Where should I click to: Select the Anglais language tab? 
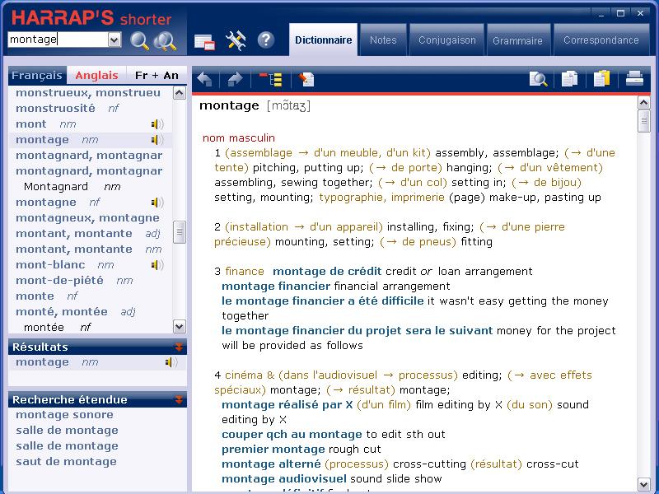pyautogui.click(x=96, y=75)
